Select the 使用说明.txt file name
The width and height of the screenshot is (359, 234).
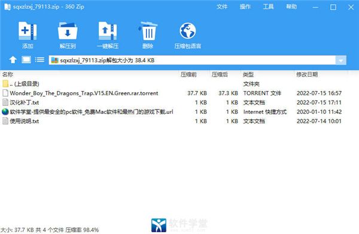point(25,121)
